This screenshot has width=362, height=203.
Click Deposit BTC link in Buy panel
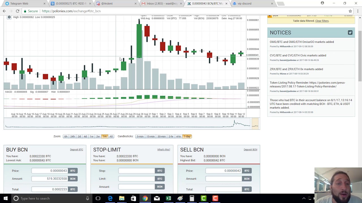[x=76, y=150]
